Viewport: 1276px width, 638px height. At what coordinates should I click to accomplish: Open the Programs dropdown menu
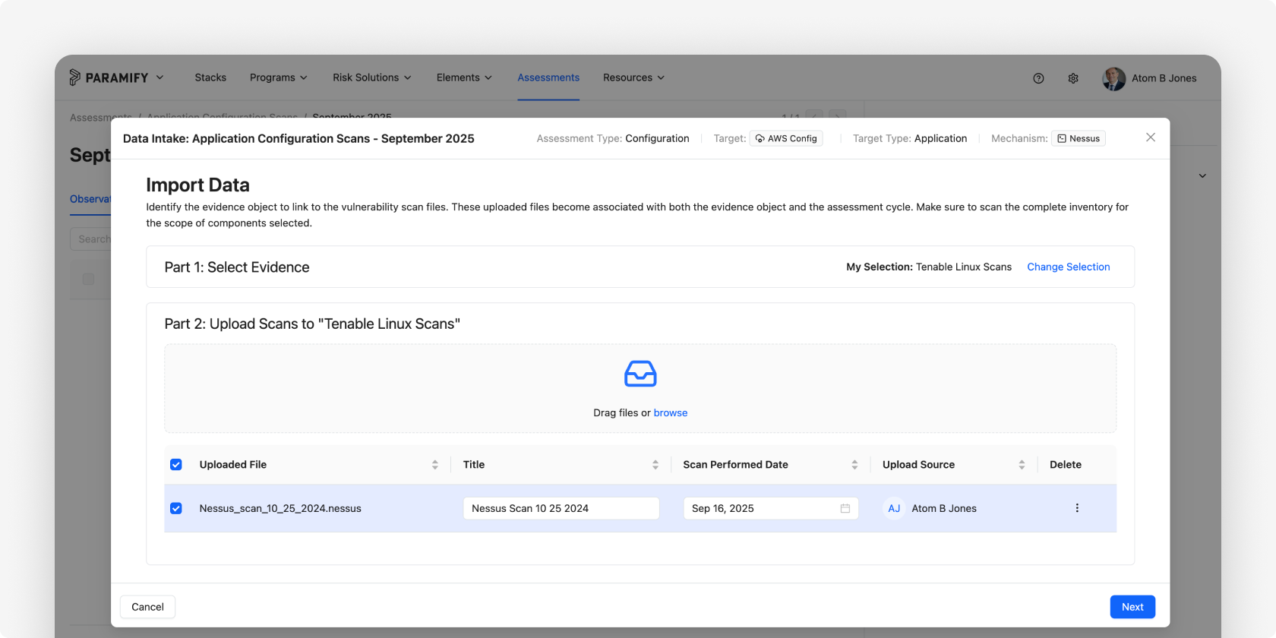tap(278, 77)
